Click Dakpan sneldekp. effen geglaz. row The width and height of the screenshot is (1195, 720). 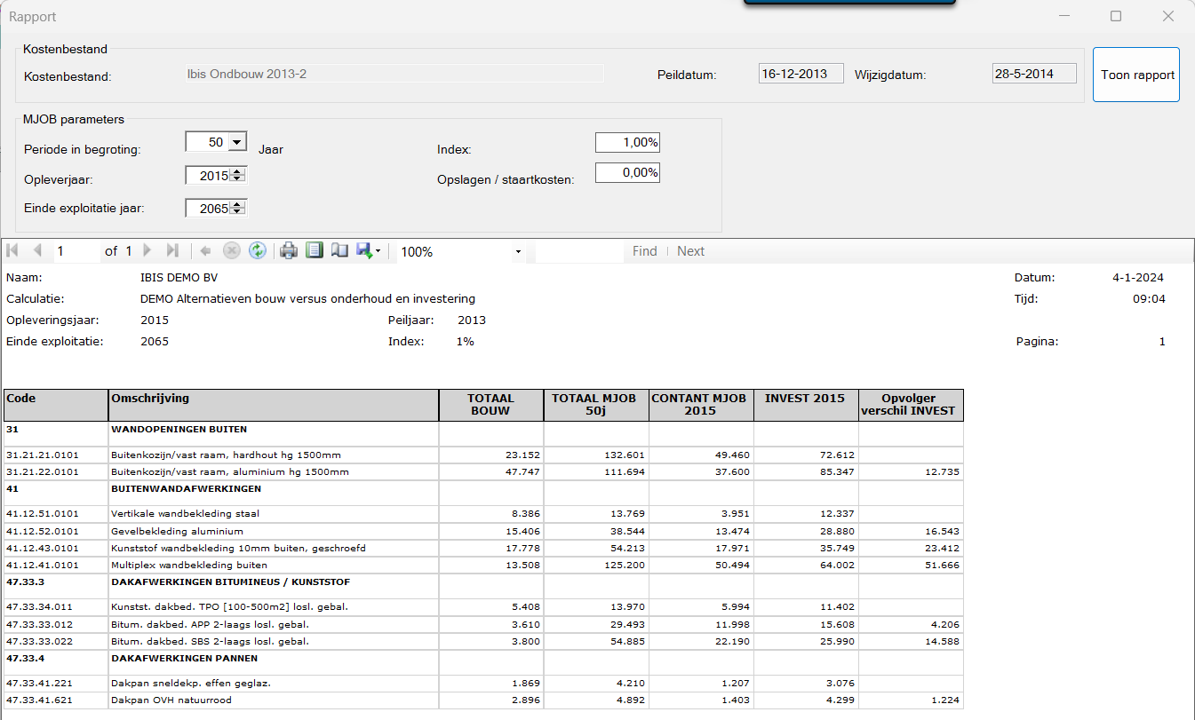(483, 684)
